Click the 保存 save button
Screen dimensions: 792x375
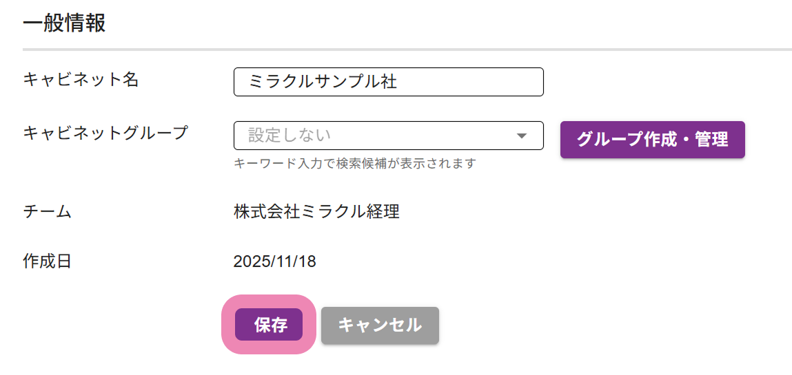coord(269,325)
